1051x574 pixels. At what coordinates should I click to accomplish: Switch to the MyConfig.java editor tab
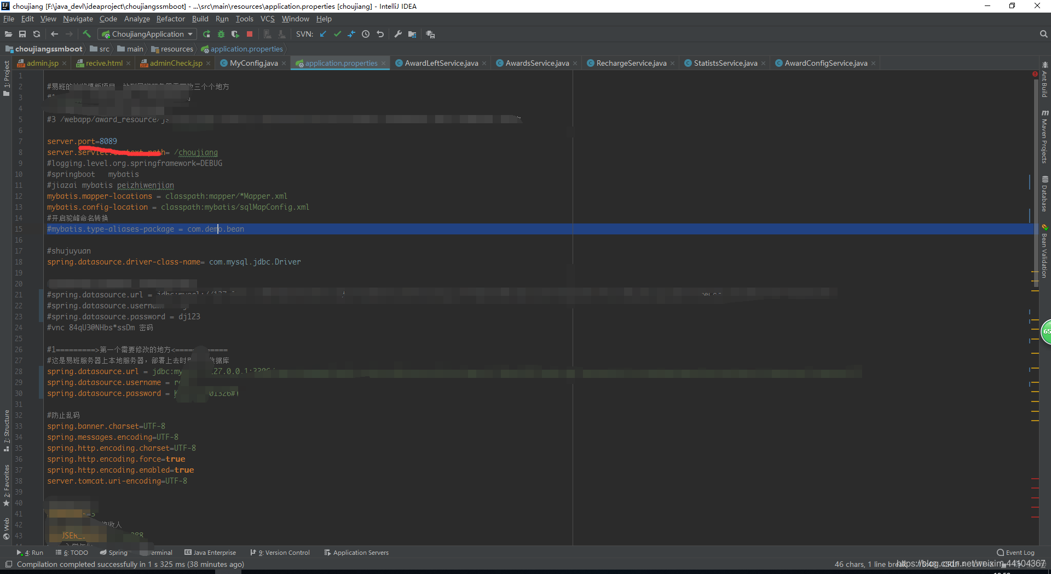tap(253, 63)
